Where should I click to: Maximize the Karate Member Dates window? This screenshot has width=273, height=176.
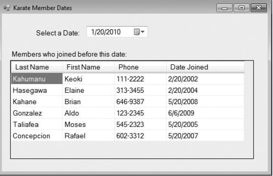pos(241,8)
